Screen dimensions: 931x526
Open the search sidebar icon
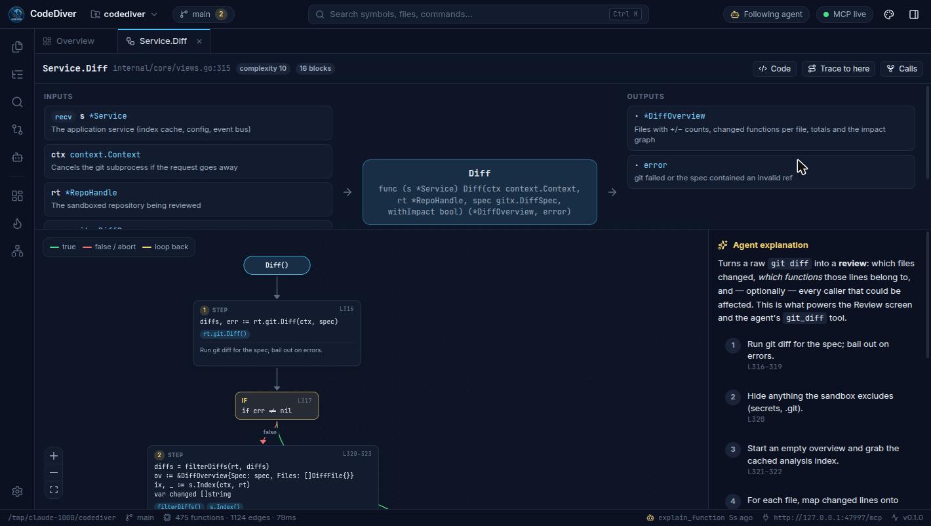coord(18,102)
